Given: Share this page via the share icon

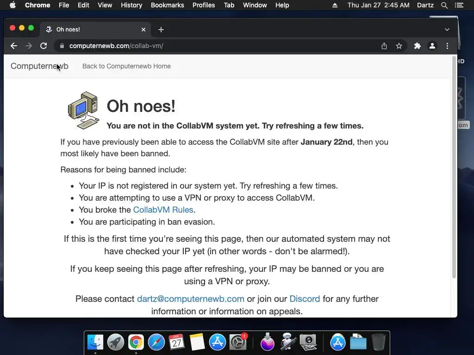Looking at the screenshot, I should coord(384,46).
